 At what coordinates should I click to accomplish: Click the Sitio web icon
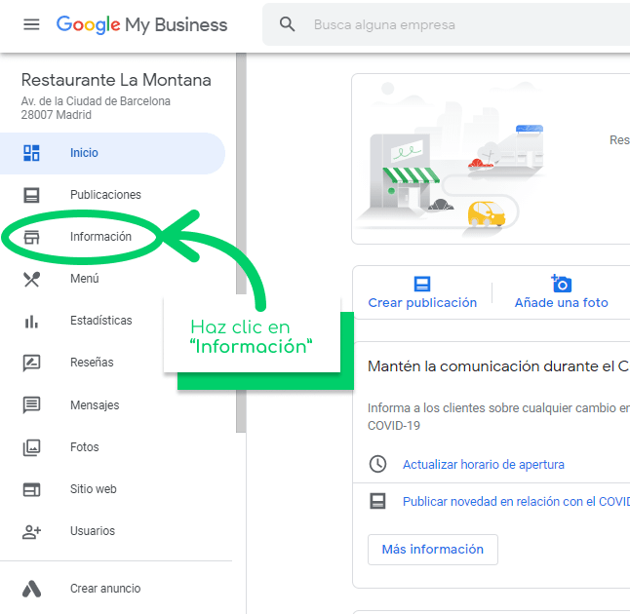click(x=31, y=489)
